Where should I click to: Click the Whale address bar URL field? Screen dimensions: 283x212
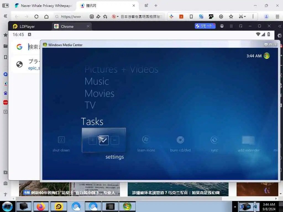pyautogui.click(x=71, y=17)
